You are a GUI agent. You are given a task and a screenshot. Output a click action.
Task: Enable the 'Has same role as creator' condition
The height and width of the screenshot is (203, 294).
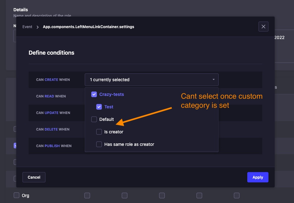99,144
